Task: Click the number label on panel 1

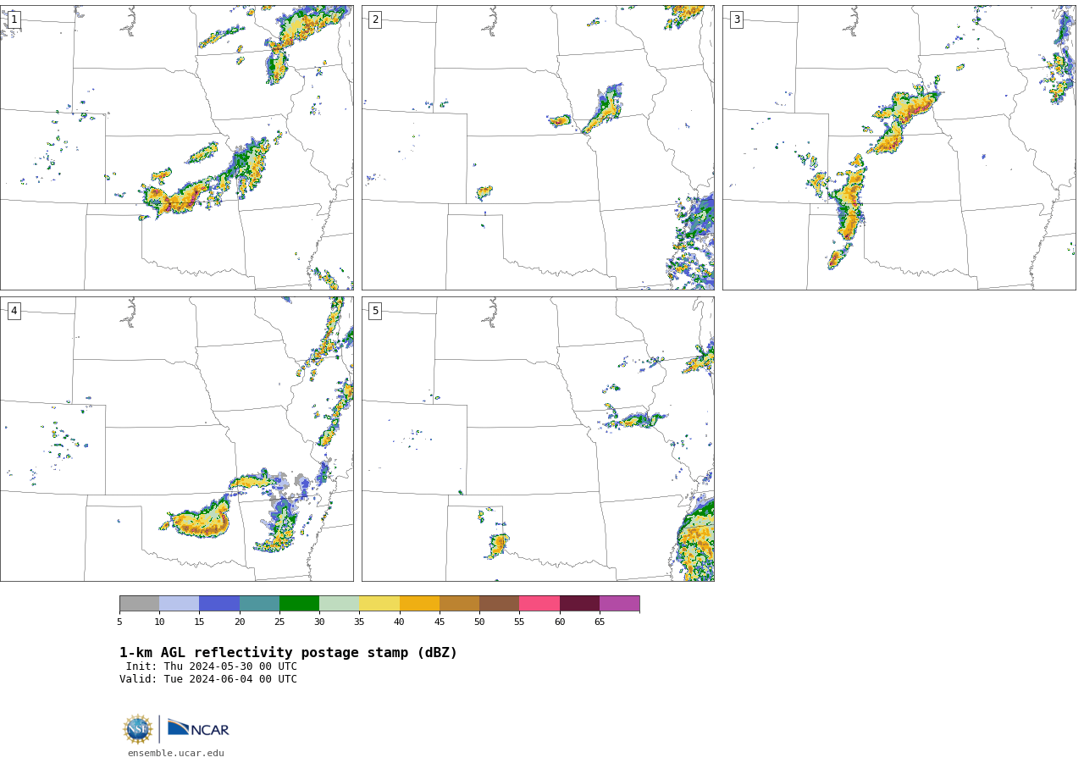Action: [x=14, y=19]
